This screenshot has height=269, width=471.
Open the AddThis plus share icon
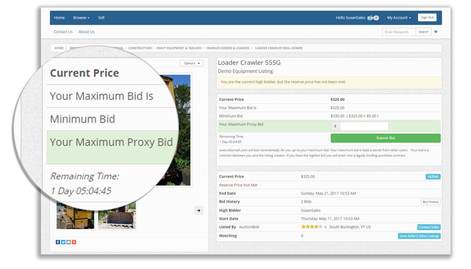pos(74,242)
